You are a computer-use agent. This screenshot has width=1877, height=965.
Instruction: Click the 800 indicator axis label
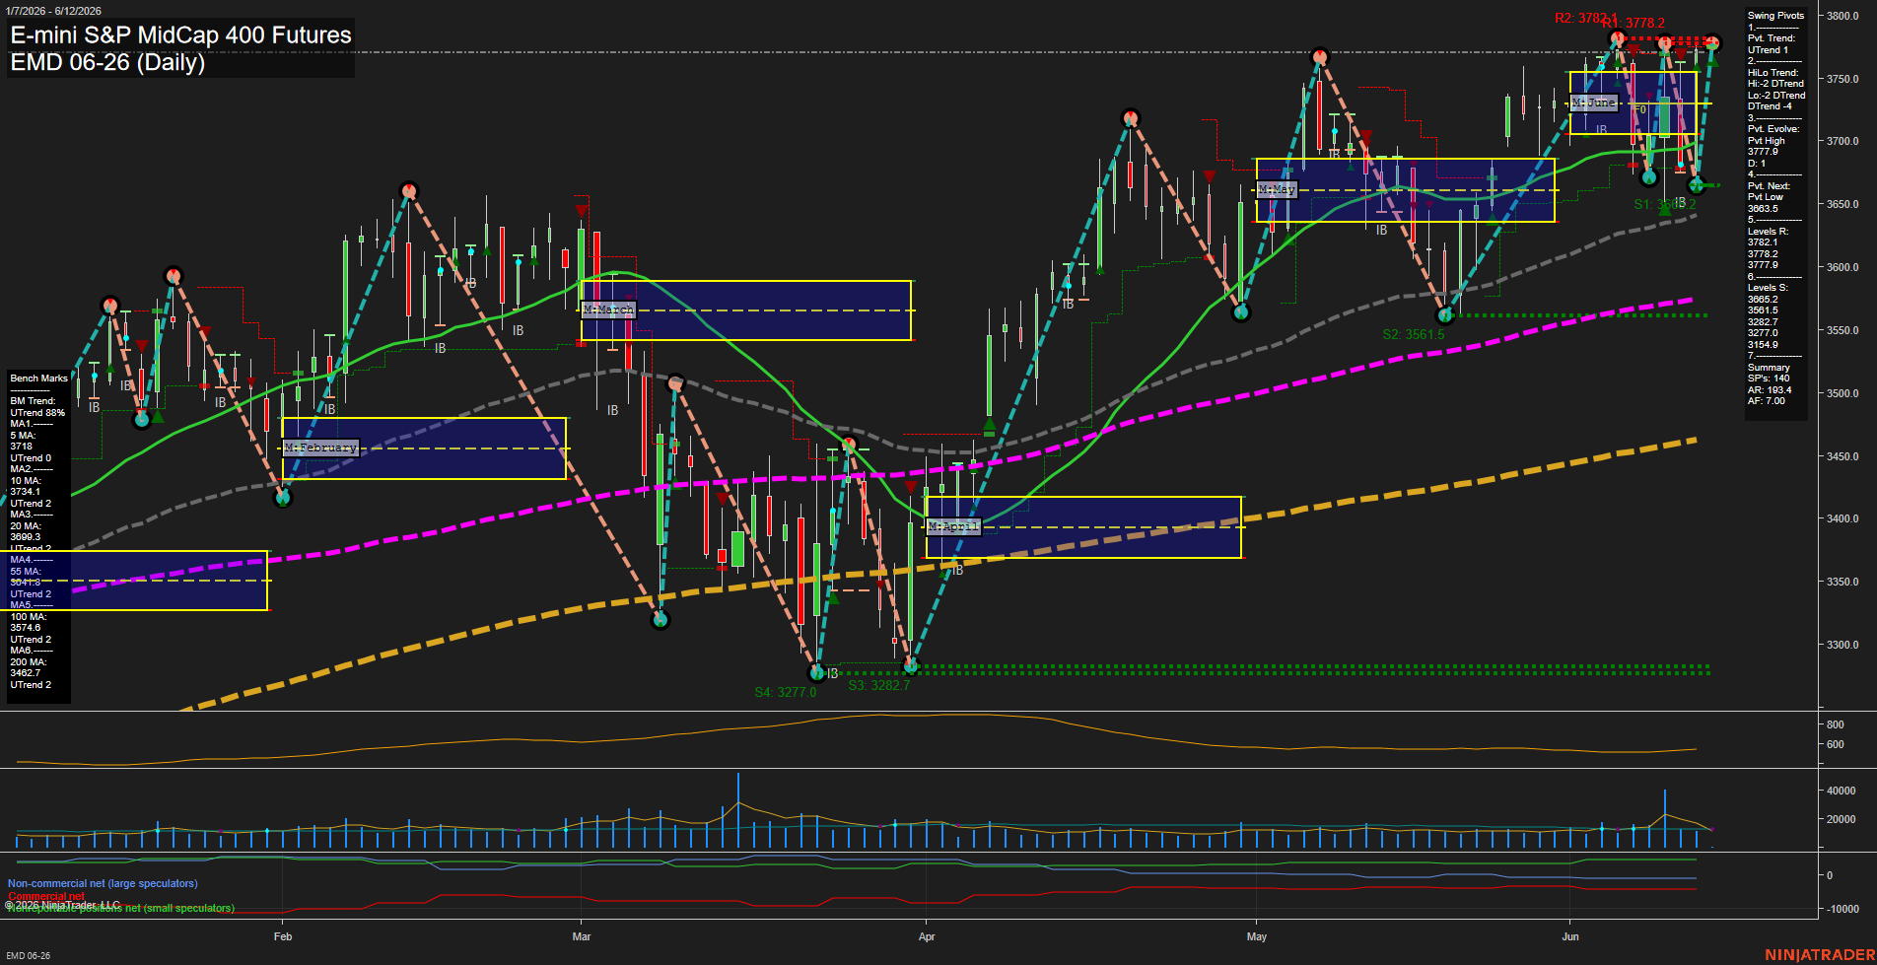[1835, 724]
